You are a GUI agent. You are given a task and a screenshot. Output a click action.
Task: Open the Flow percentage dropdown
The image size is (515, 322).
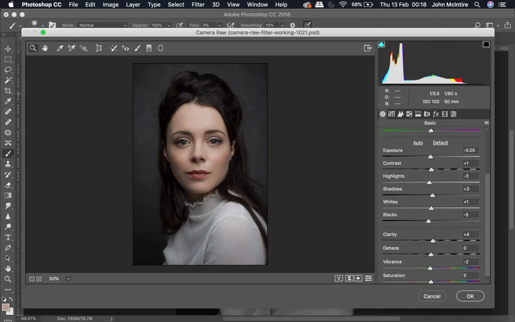[219, 25]
